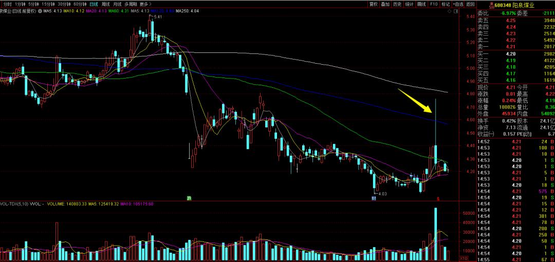Switch to the 30分钟 period

pyautogui.click(x=64, y=4)
